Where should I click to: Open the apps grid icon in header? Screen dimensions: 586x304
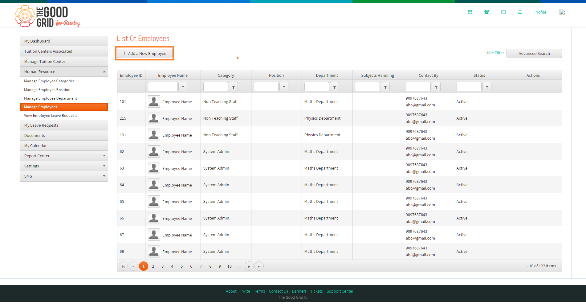click(x=470, y=12)
